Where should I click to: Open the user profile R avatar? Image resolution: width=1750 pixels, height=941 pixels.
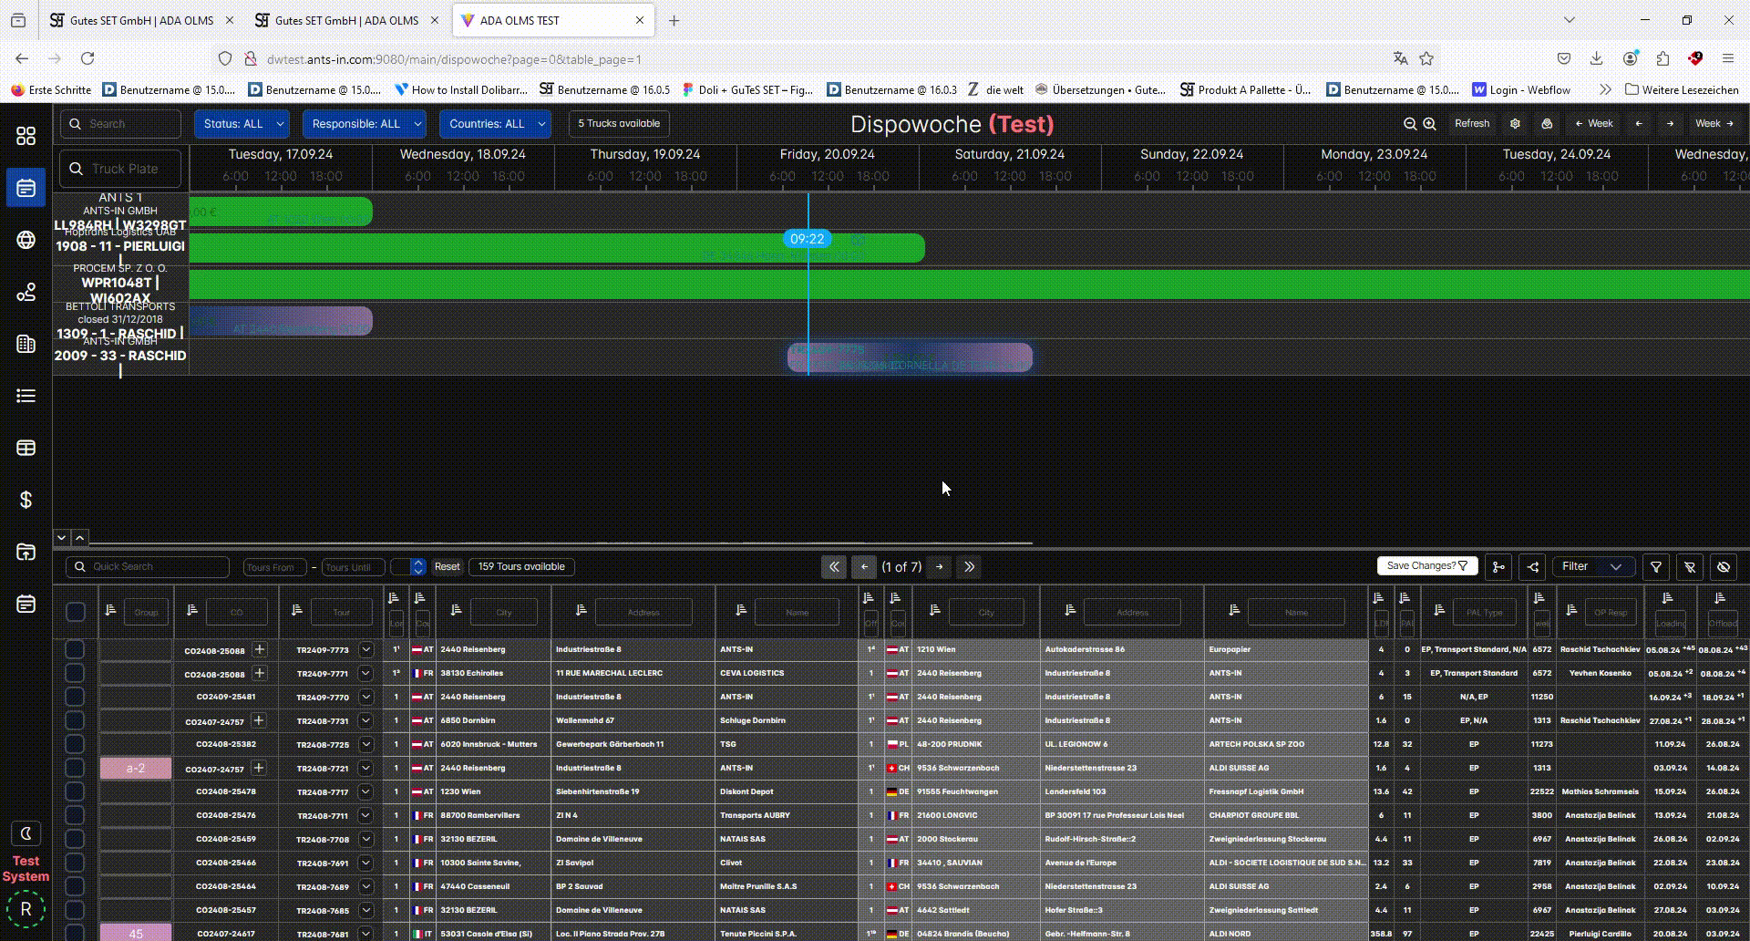coord(26,909)
